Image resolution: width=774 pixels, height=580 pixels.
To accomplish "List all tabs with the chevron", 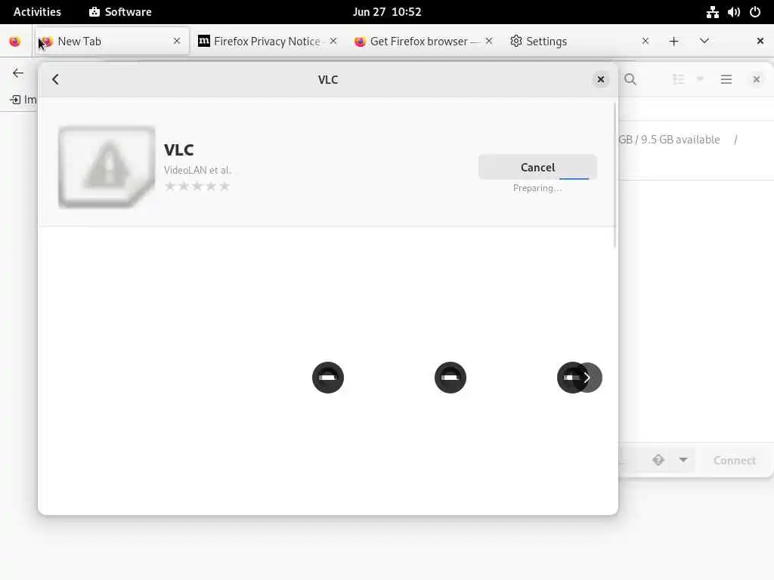I will point(704,41).
